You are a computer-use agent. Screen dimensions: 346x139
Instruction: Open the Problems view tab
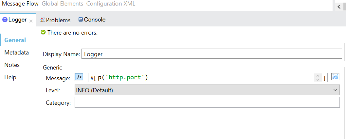coord(55,20)
